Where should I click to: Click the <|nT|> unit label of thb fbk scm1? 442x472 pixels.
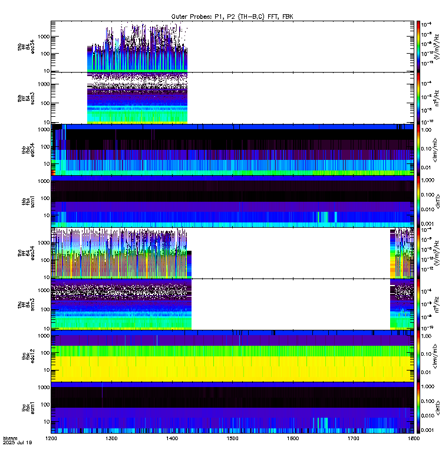point(438,201)
